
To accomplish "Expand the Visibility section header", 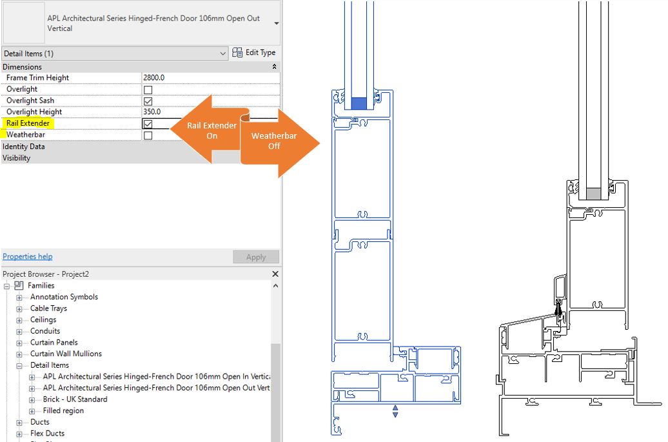I will pos(141,158).
